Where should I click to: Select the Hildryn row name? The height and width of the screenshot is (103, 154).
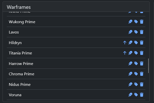click(15, 43)
